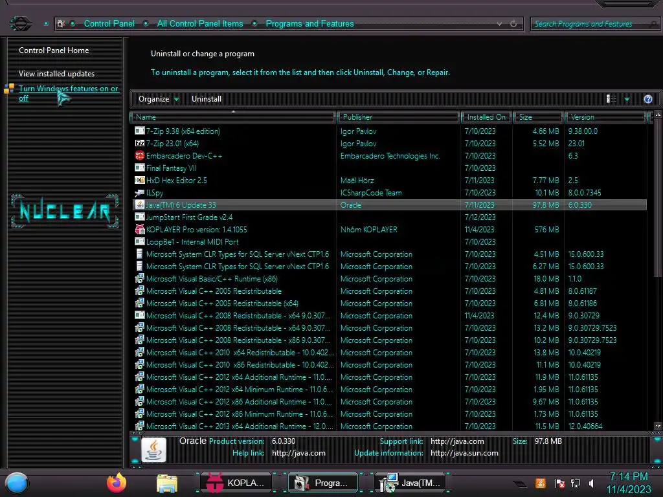Click the volume speaker tray icon
The image size is (663, 497).
coord(591,483)
